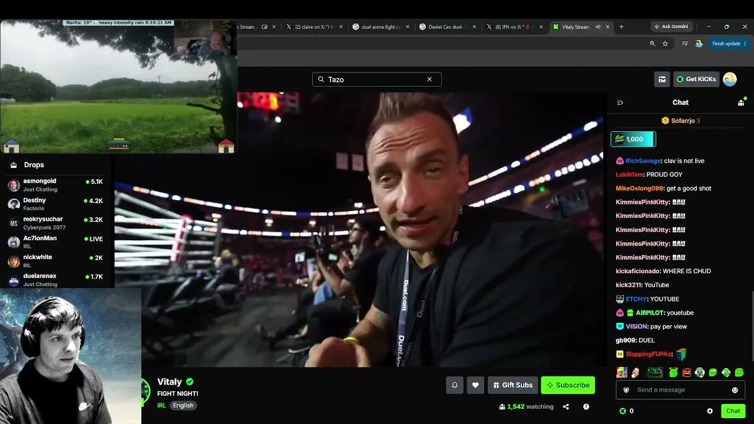Open the Destiny channel playing Factorio
The image size is (754, 424).
coord(55,204)
